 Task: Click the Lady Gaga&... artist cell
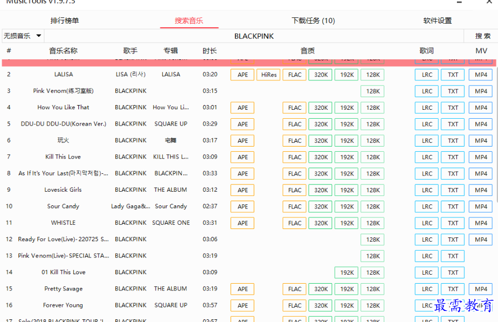tap(131, 206)
